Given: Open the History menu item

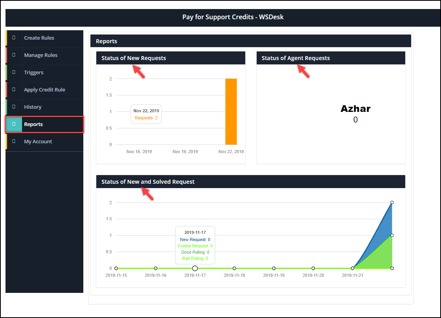Looking at the screenshot, I should (44, 107).
